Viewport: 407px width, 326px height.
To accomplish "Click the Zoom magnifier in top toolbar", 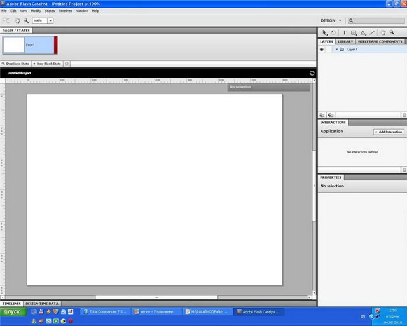I will coord(25,20).
